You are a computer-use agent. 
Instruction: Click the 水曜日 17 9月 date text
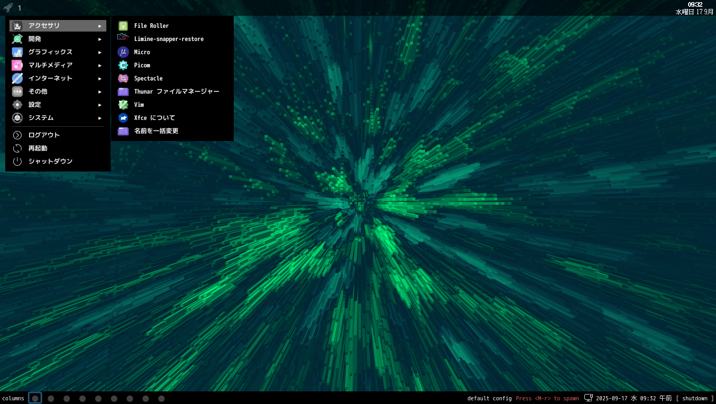click(x=695, y=12)
